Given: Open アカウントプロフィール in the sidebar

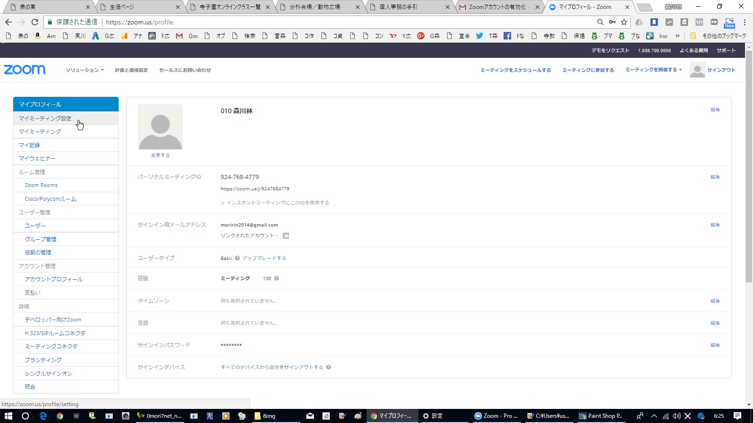Looking at the screenshot, I should click(x=66, y=279).
